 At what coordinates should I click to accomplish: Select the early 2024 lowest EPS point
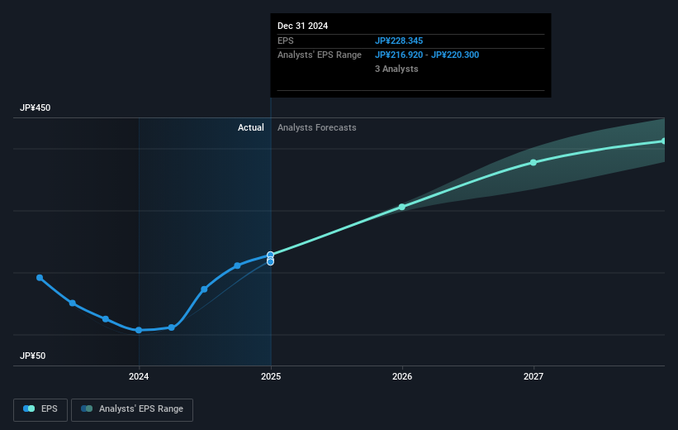(139, 330)
